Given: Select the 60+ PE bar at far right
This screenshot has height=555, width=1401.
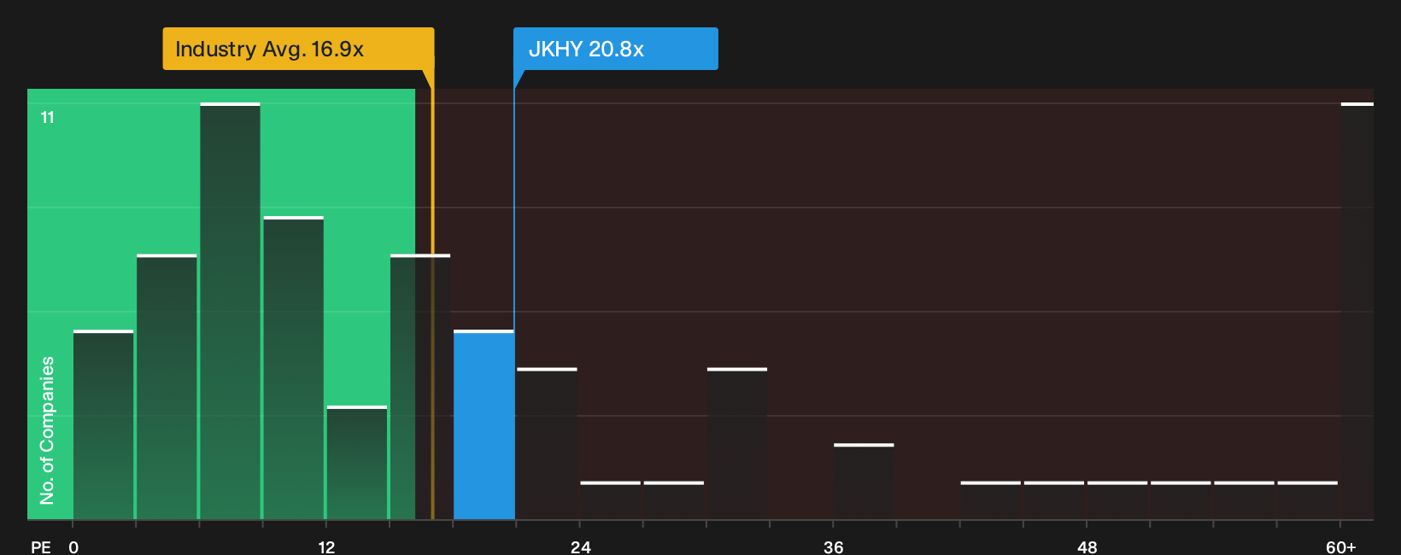Looking at the screenshot, I should coord(1357,311).
